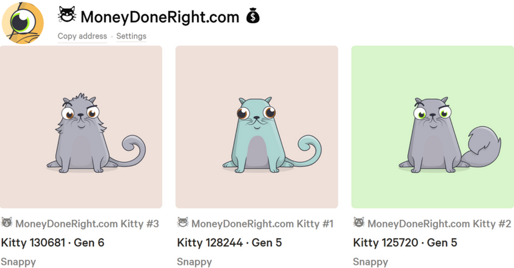514x268 pixels.
Task: Open the green-eyed Kitty 125720 image
Action: click(x=433, y=127)
